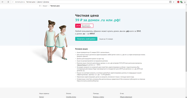Open the Хостинг footer link
Viewport: 187px width, 98px height.
click(41, 97)
